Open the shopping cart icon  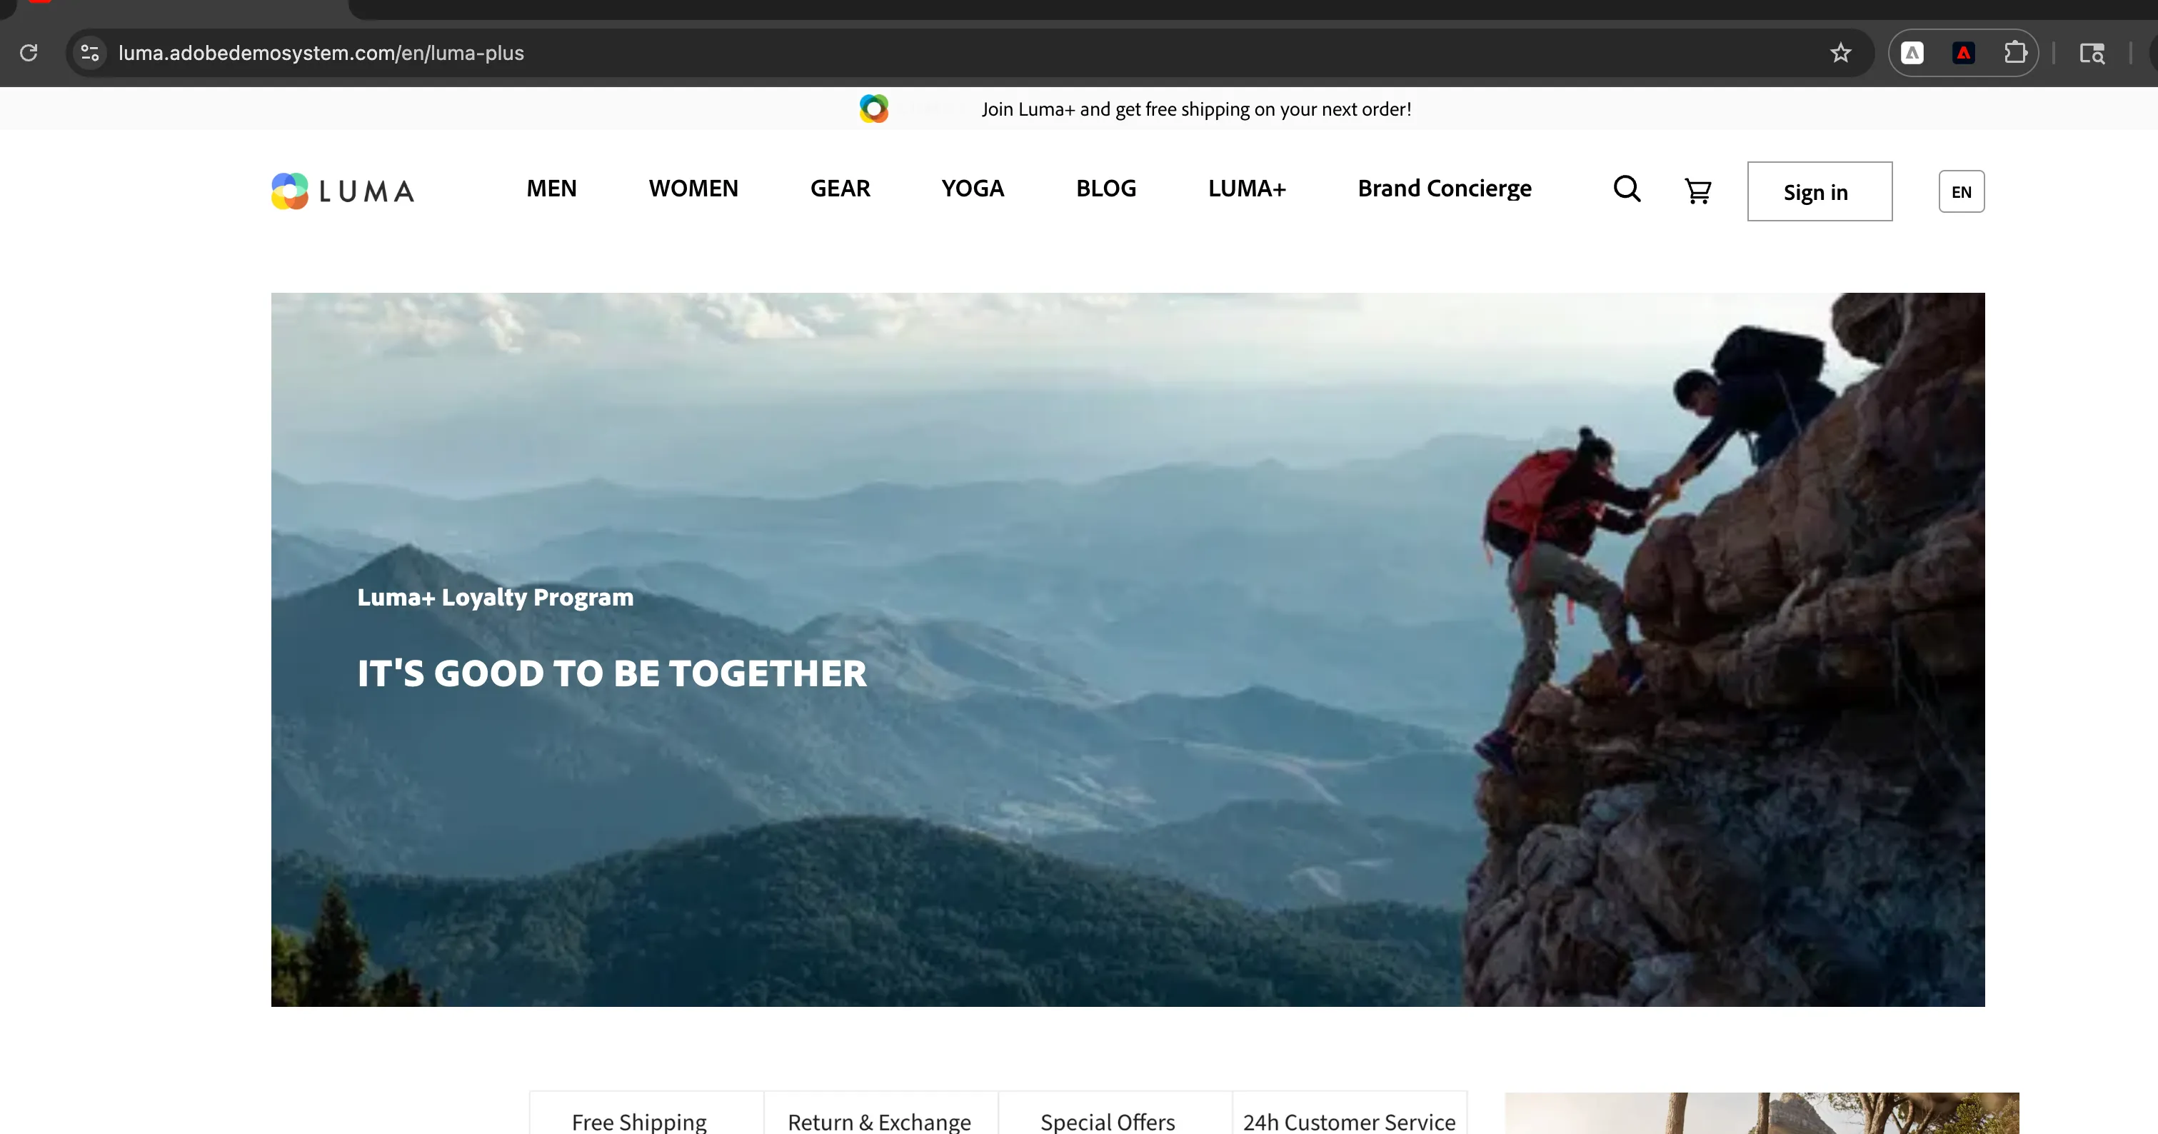[x=1697, y=191]
